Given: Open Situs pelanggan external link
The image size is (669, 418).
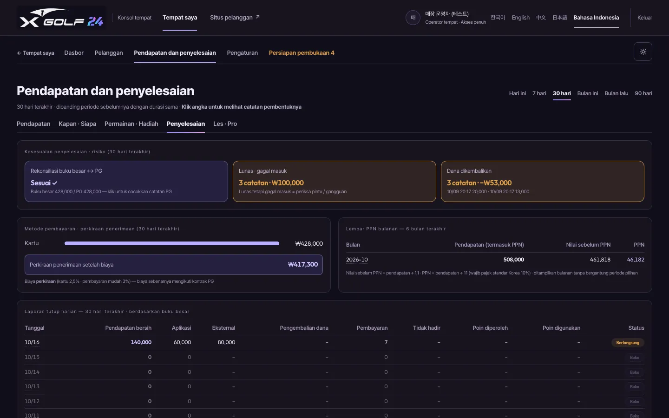Looking at the screenshot, I should [x=235, y=18].
